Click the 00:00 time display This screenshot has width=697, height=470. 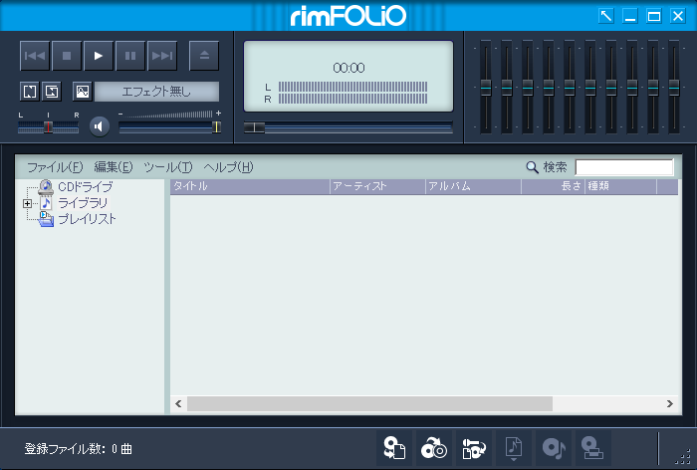pyautogui.click(x=348, y=68)
